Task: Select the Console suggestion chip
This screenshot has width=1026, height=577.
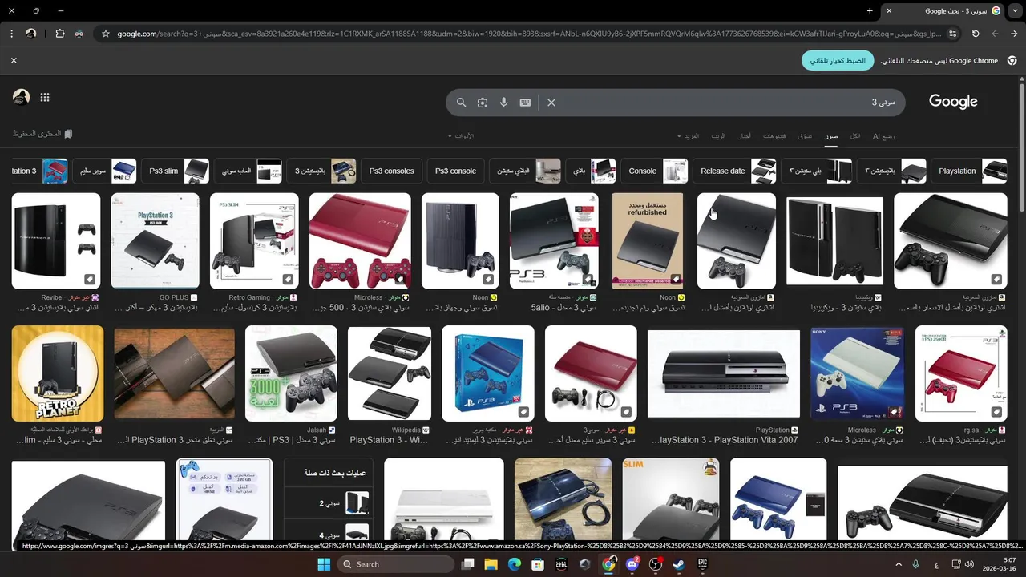Action: pyautogui.click(x=655, y=171)
